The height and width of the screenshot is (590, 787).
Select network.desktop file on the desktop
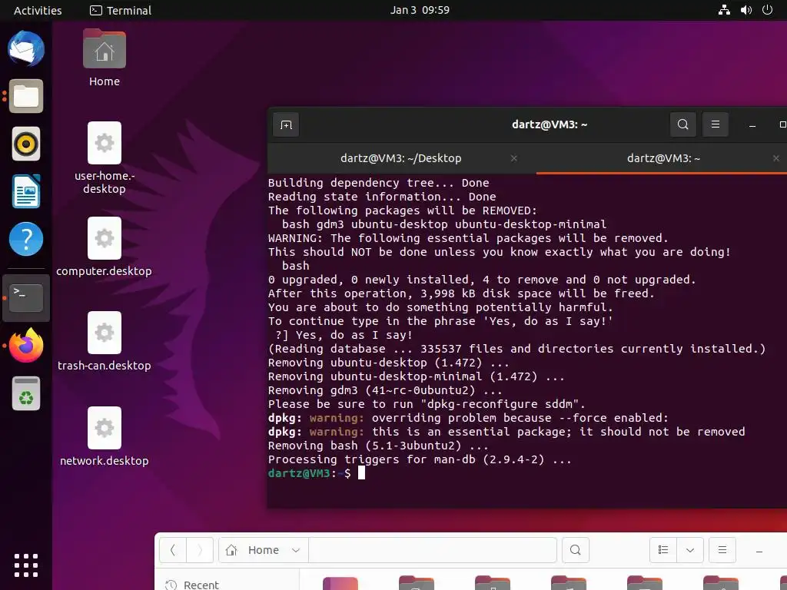[x=105, y=436]
